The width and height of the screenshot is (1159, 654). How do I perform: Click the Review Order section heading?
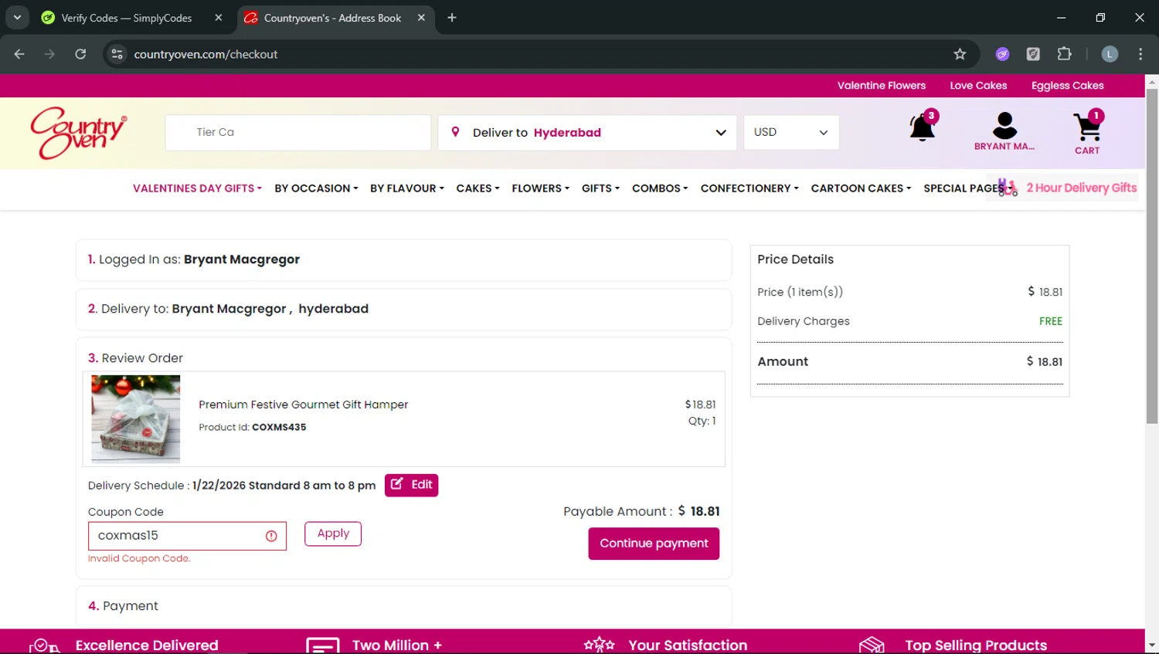tap(135, 358)
